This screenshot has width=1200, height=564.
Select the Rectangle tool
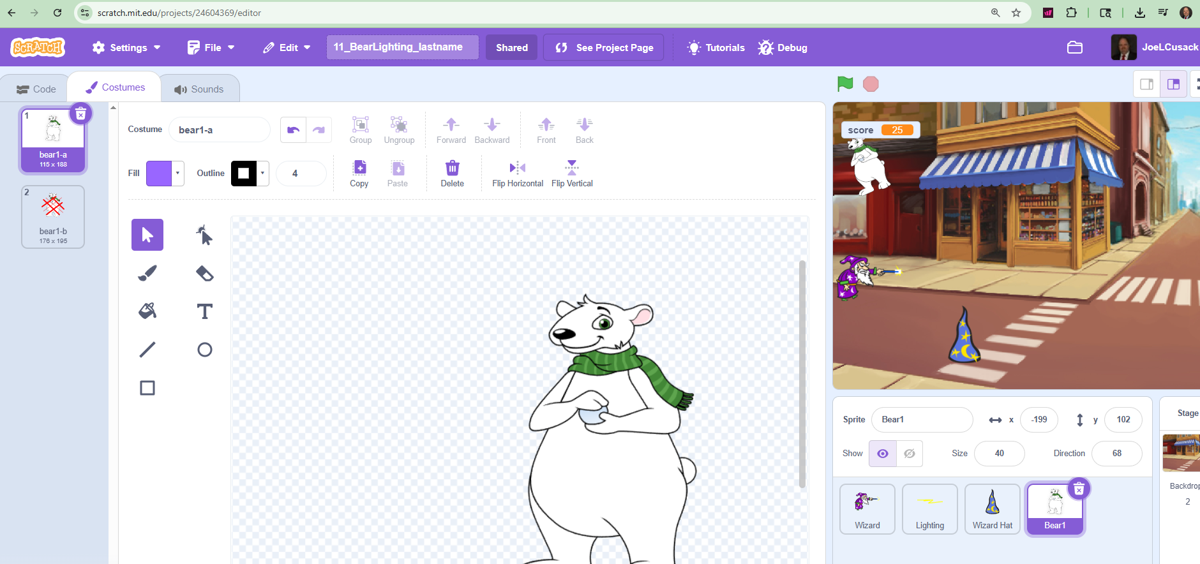147,388
